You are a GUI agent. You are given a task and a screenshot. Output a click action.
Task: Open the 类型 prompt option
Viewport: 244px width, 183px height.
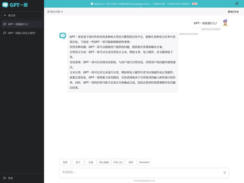tap(65, 162)
